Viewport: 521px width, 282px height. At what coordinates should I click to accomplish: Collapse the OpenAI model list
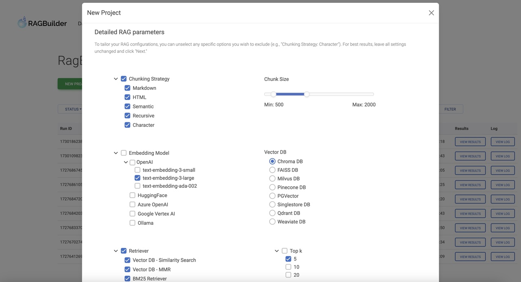[126, 162]
